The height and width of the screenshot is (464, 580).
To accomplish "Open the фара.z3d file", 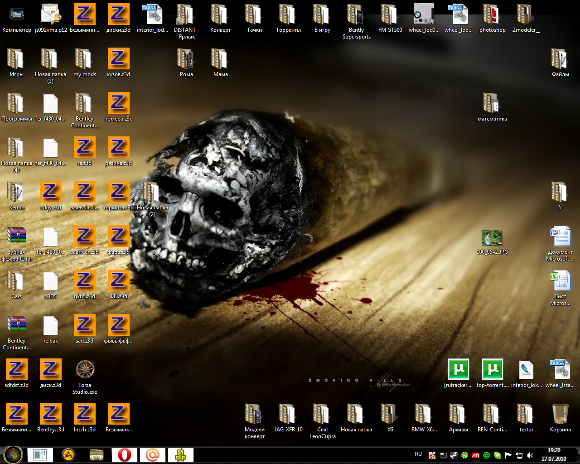I will [x=119, y=241].
